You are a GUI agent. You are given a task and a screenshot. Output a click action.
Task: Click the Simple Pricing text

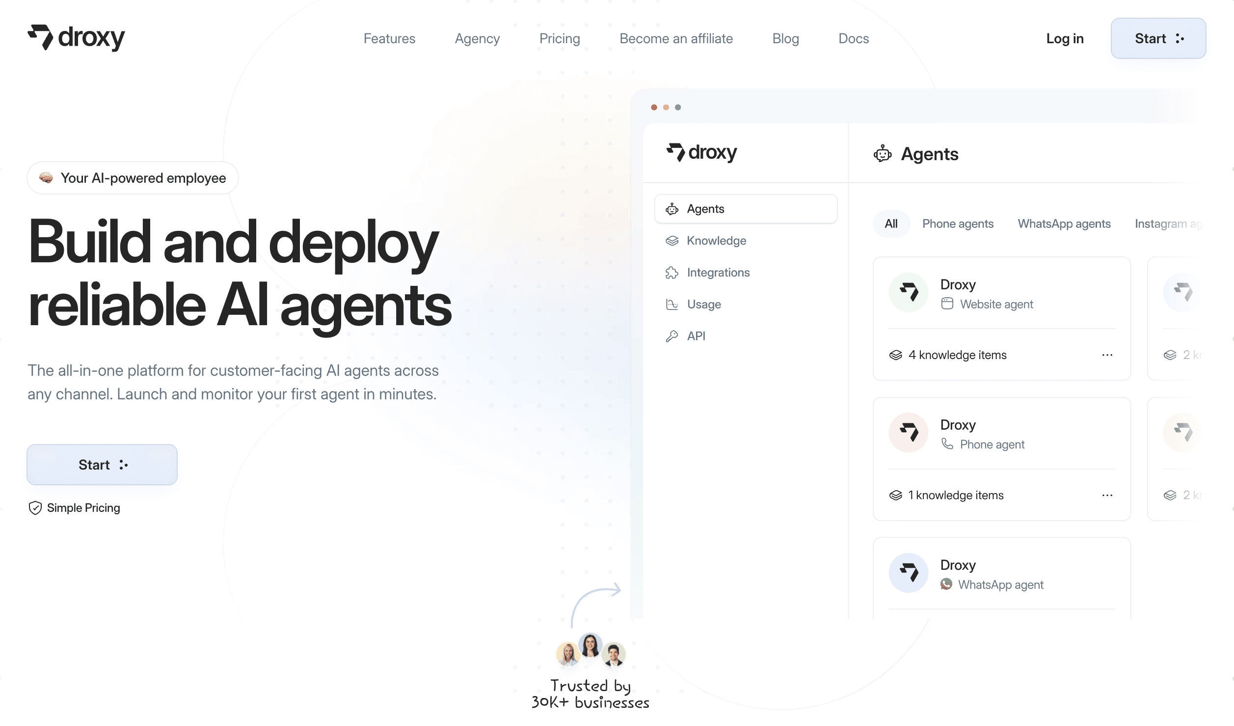(x=83, y=508)
